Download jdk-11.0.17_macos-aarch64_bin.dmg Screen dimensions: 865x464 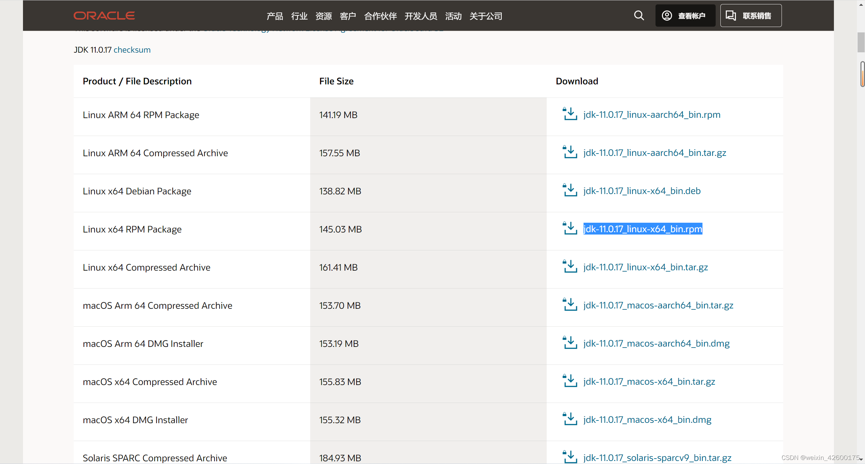(x=657, y=344)
